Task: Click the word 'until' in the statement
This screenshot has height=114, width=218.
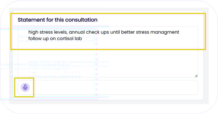Action: 115,32
